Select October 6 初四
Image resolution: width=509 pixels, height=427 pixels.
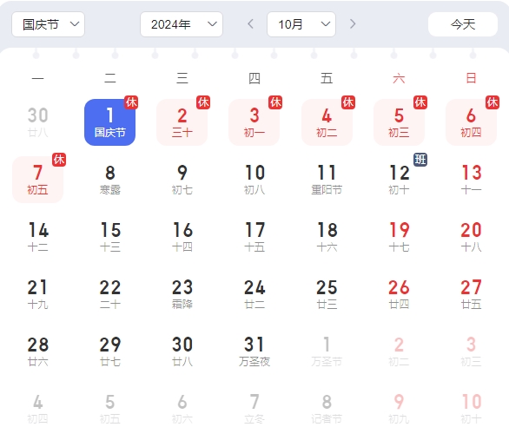coord(471,122)
